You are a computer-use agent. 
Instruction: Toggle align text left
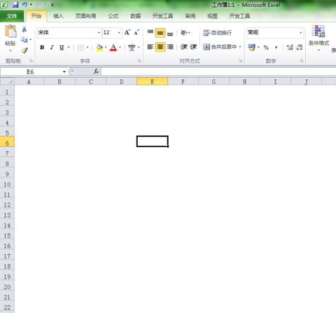151,46
